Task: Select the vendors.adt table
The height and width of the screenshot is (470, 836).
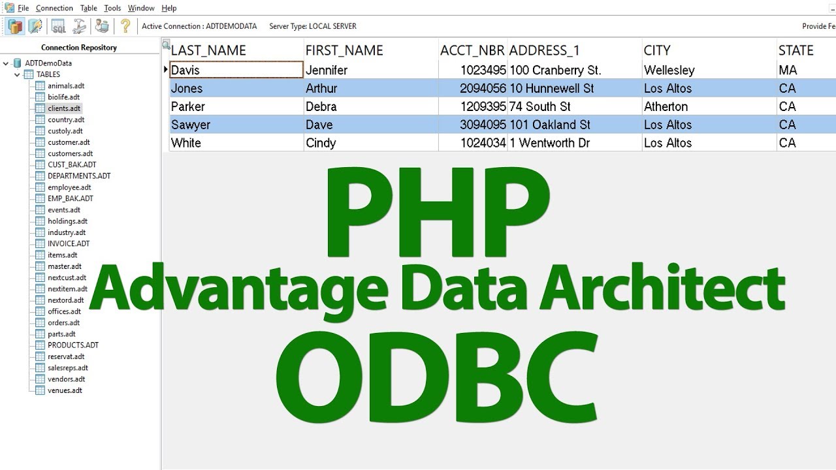Action: coord(66,379)
